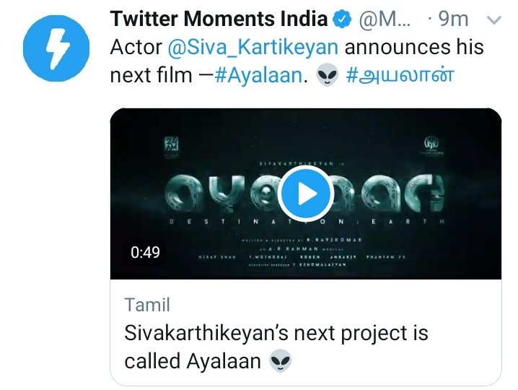Click the A.R. Rahman credit in video
This screenshot has height=390, width=518.
point(302,248)
